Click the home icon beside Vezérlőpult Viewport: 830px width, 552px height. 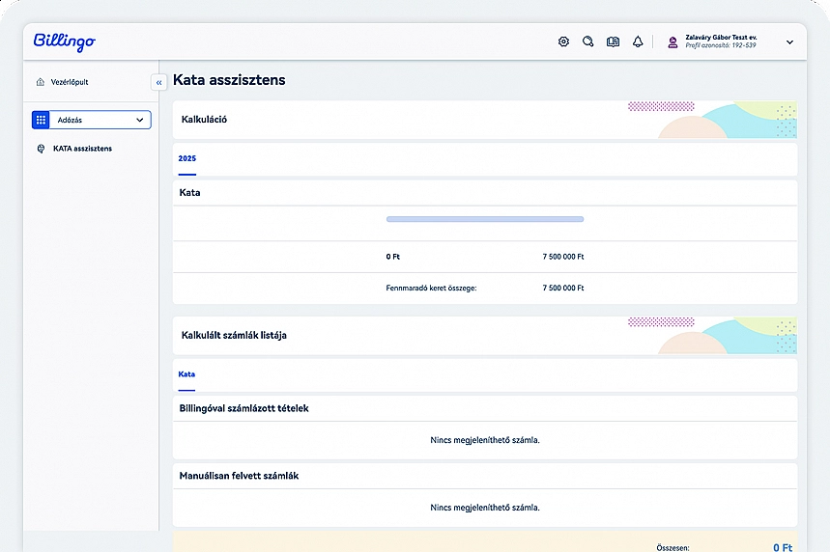[x=40, y=82]
